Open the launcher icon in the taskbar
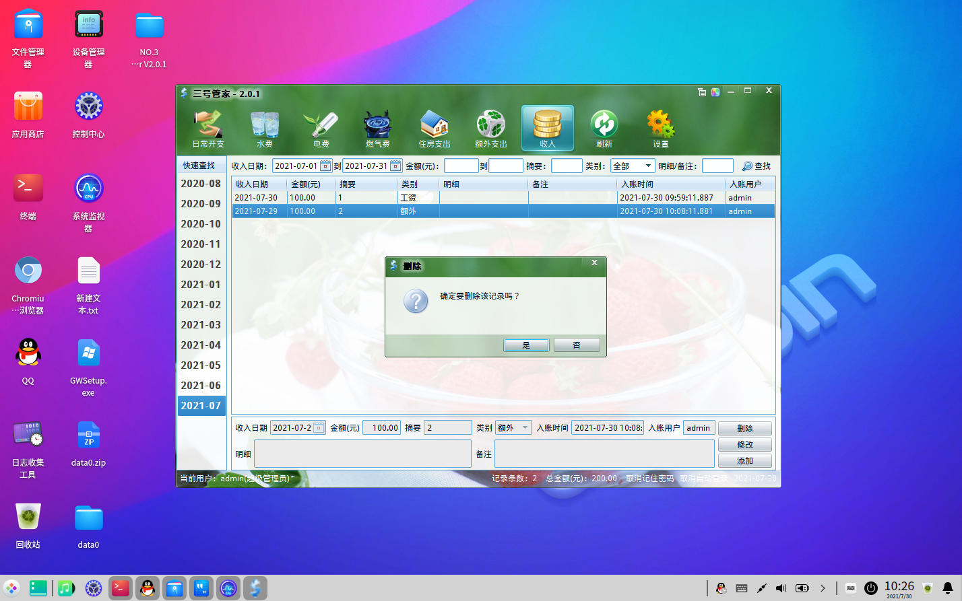This screenshot has width=962, height=601. pos(11,588)
